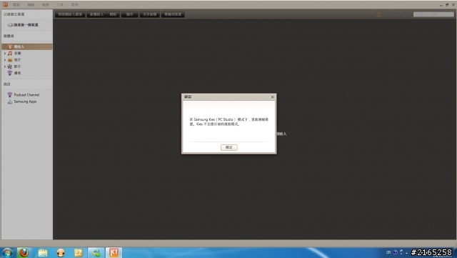The width and height of the screenshot is (457, 258).
Task: Click the Samsung Apps icon
Action: 9,101
